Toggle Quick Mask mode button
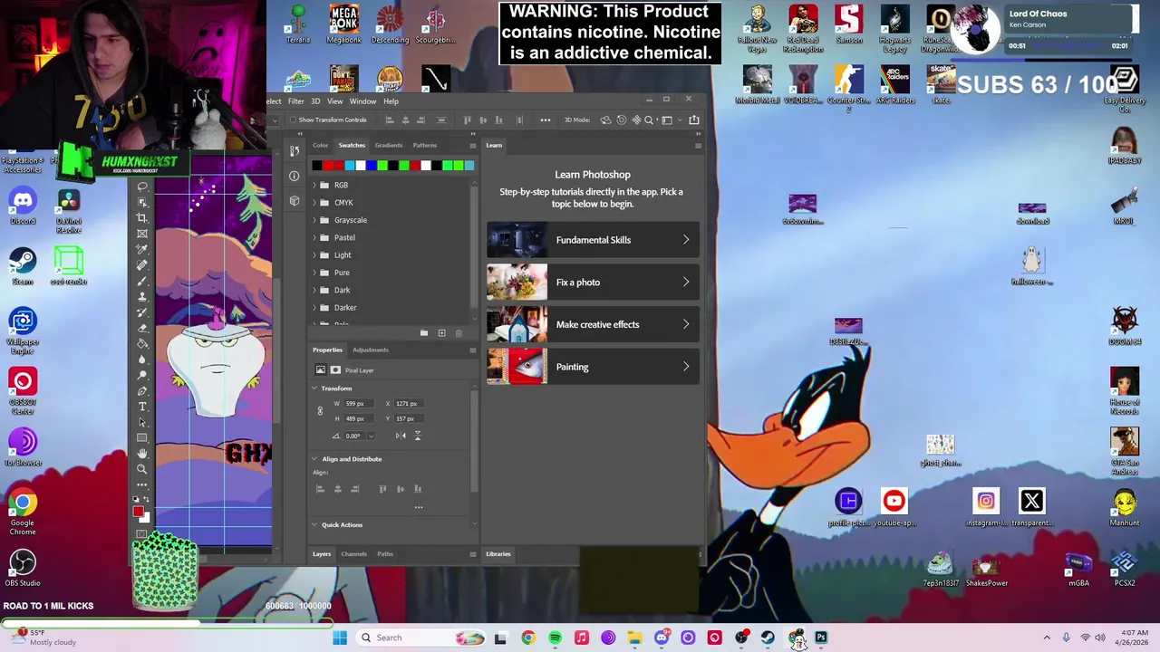This screenshot has width=1160, height=652. pyautogui.click(x=142, y=535)
